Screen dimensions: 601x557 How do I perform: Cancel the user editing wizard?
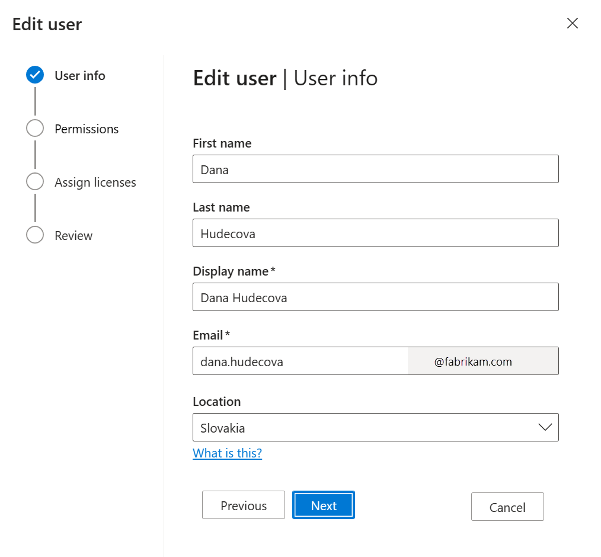tap(507, 507)
